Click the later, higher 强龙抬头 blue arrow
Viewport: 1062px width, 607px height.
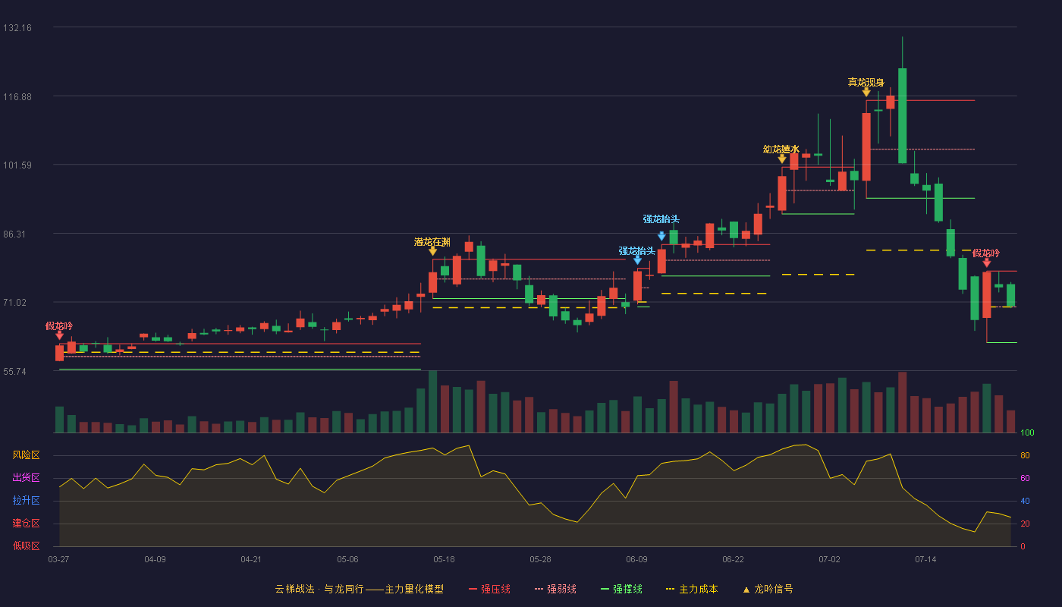(x=661, y=236)
